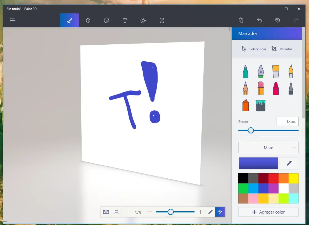Open the history panel
The image size is (309, 225).
coord(277,20)
